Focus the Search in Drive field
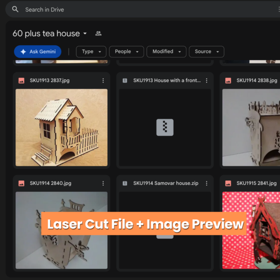Screen dimensions: 280x280 [x=143, y=9]
